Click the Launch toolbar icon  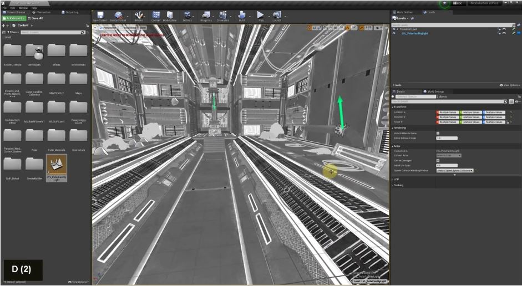[x=277, y=16]
